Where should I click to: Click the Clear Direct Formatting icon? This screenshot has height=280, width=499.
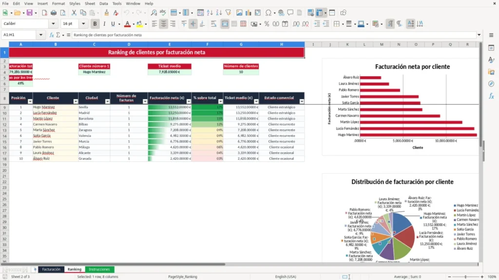(116, 13)
